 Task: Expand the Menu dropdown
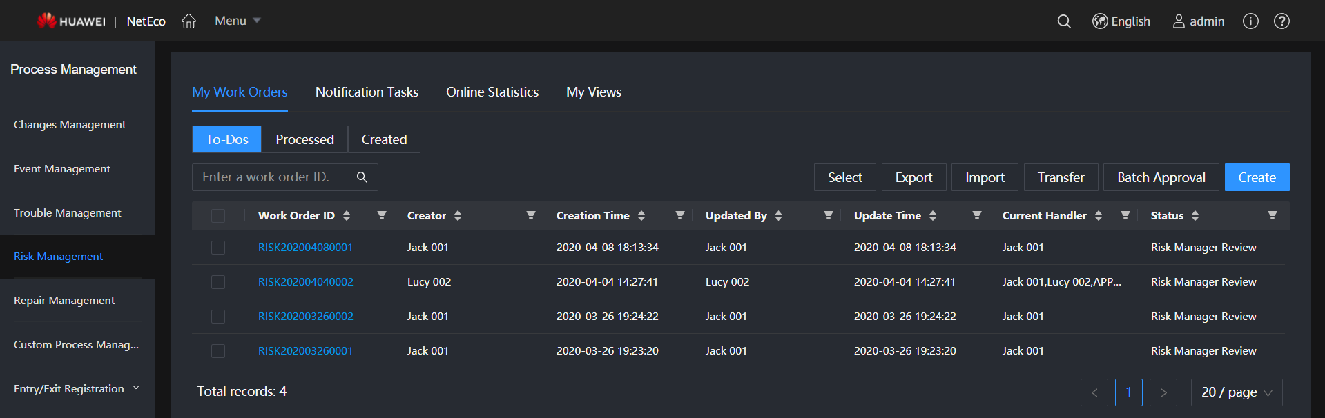(238, 21)
